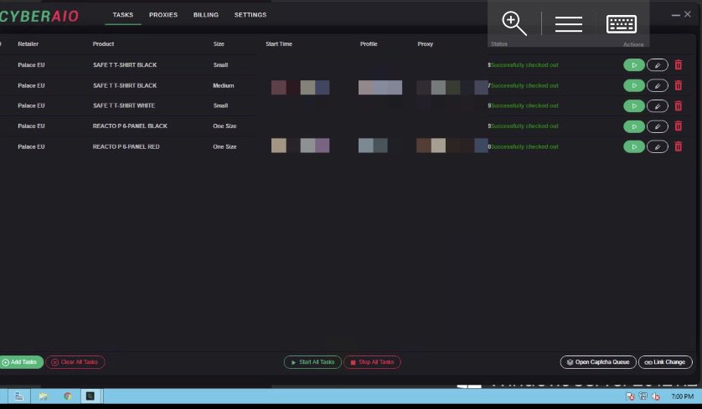Delete the SAFE T T-SHIRT BLACK Small task
702x409 pixels.
pyautogui.click(x=679, y=65)
